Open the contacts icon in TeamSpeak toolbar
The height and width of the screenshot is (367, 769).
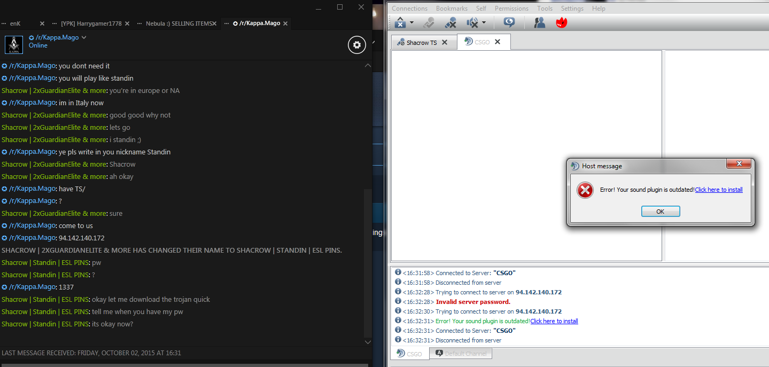[540, 22]
